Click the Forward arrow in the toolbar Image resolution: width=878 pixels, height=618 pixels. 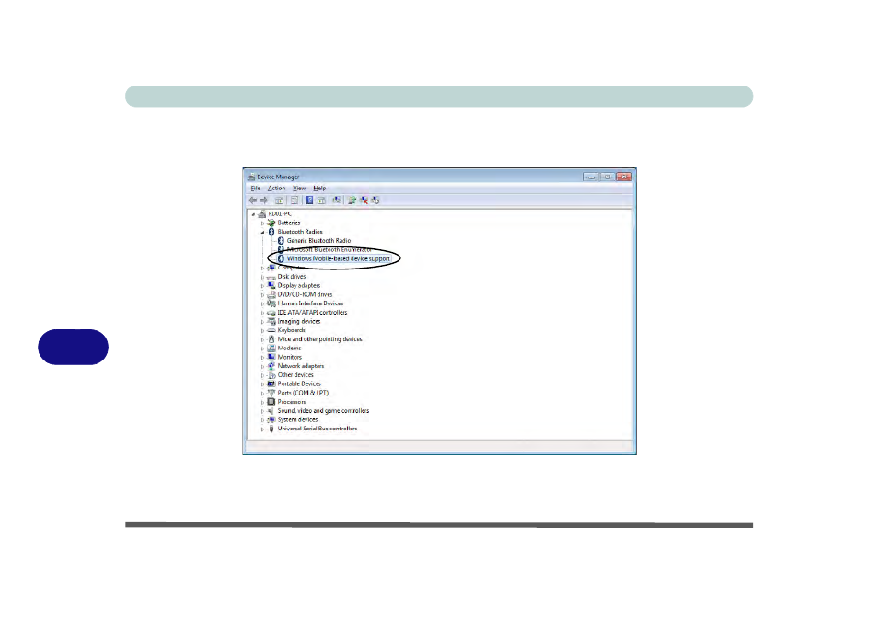click(264, 200)
